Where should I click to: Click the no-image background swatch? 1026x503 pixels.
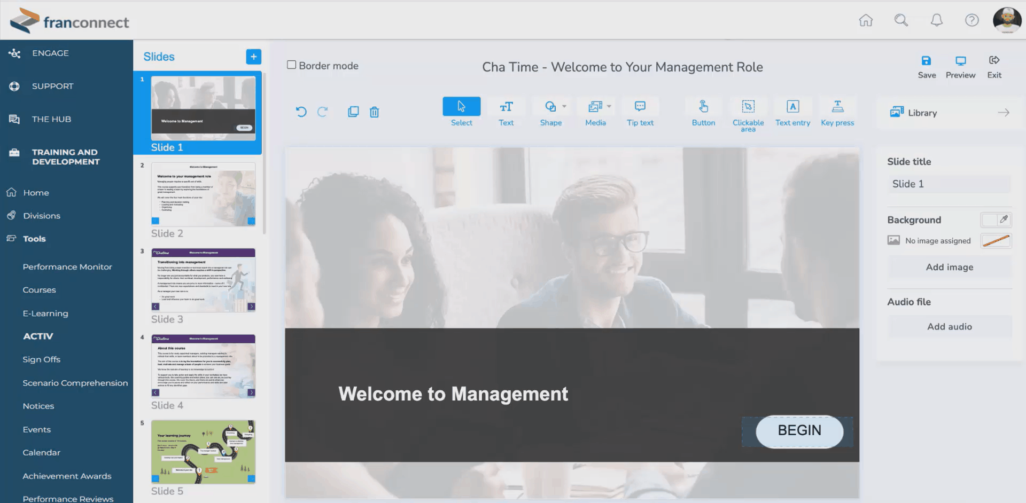point(996,241)
